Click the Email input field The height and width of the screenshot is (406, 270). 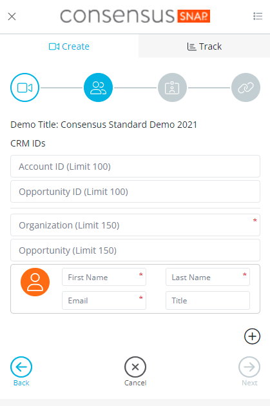[104, 300]
